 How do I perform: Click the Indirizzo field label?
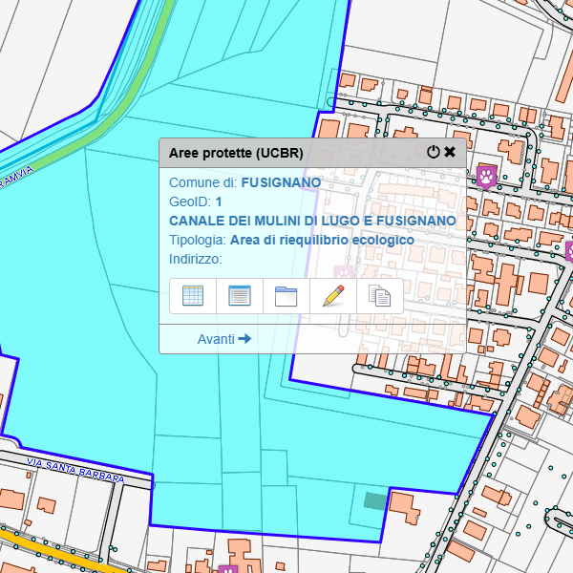[196, 259]
